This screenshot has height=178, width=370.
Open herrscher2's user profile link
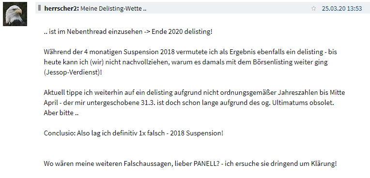point(62,9)
